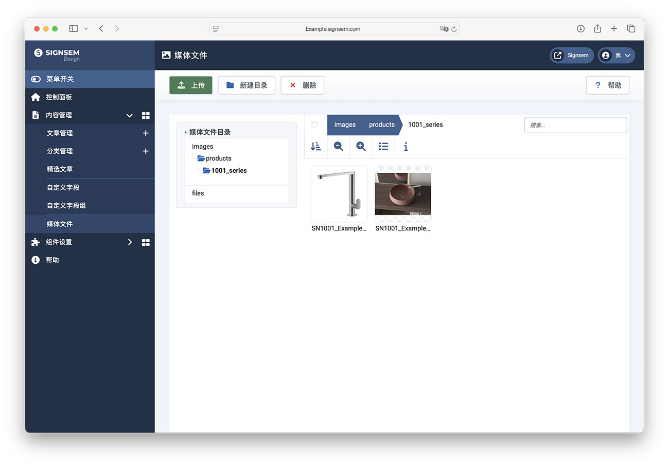The image size is (669, 466).
Task: Open the products folder in directory tree
Action: [218, 158]
